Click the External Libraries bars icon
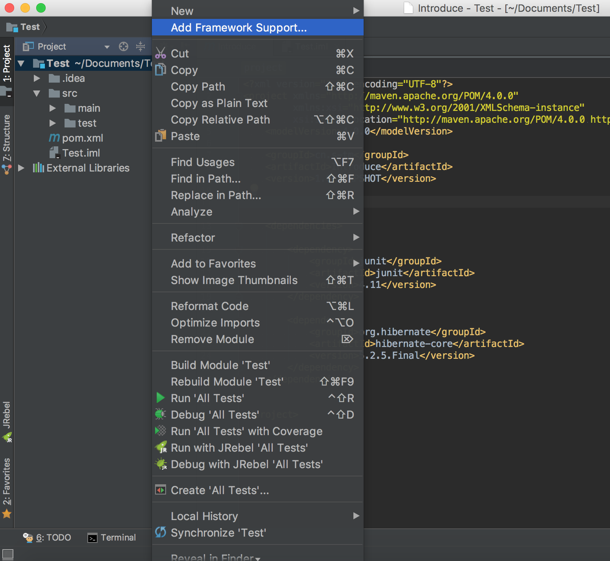 point(39,168)
